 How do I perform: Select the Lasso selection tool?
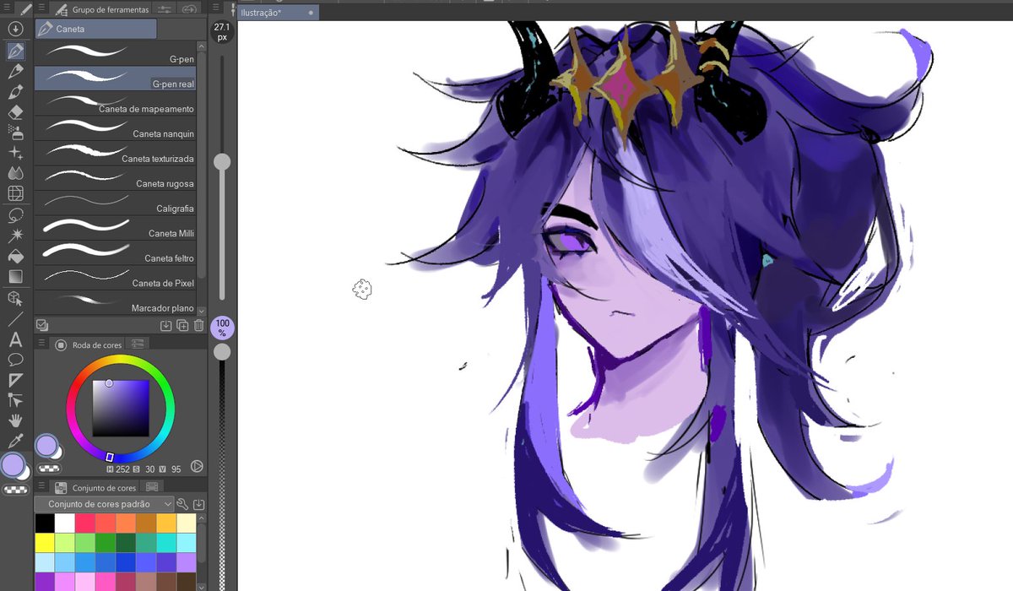15,215
